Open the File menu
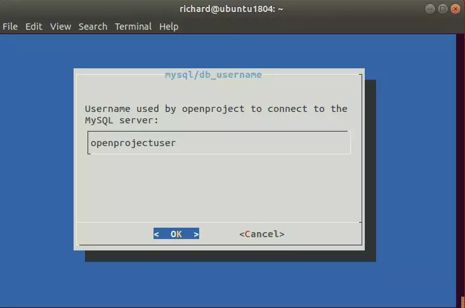This screenshot has width=465, height=308. click(x=10, y=27)
